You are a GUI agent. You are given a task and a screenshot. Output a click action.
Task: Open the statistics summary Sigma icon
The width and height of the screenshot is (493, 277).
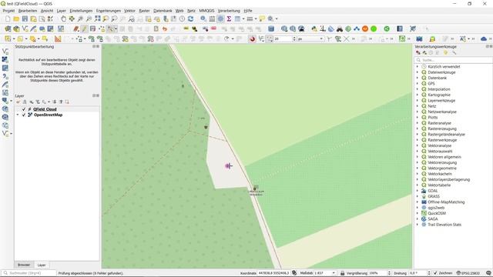[229, 19]
